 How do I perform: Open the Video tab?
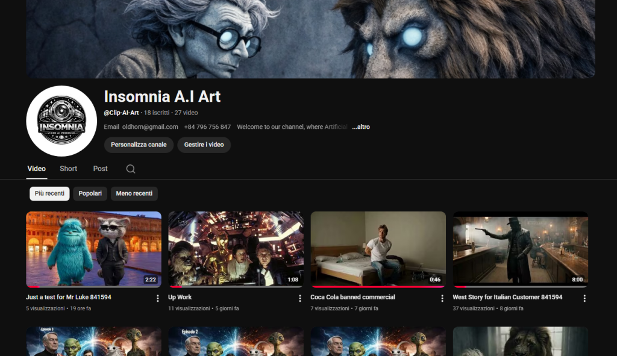pyautogui.click(x=37, y=169)
